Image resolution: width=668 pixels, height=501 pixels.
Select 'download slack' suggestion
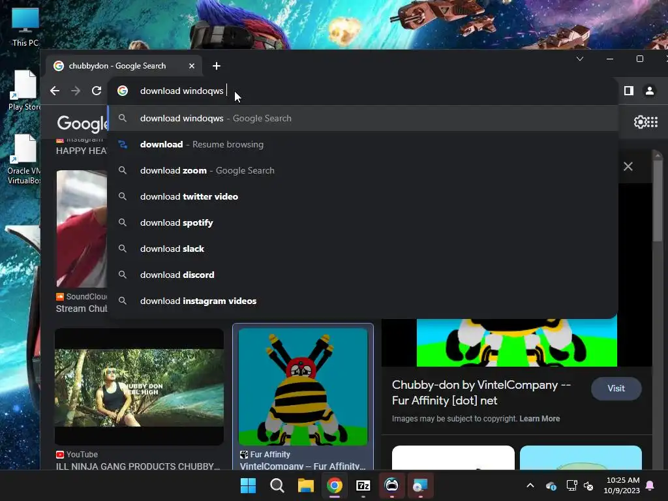[x=363, y=249]
